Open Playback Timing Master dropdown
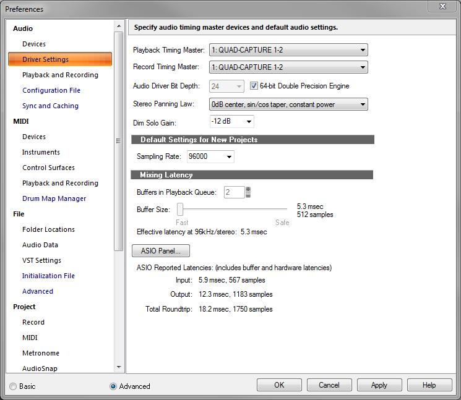Image resolution: width=461 pixels, height=400 pixels. coord(288,51)
